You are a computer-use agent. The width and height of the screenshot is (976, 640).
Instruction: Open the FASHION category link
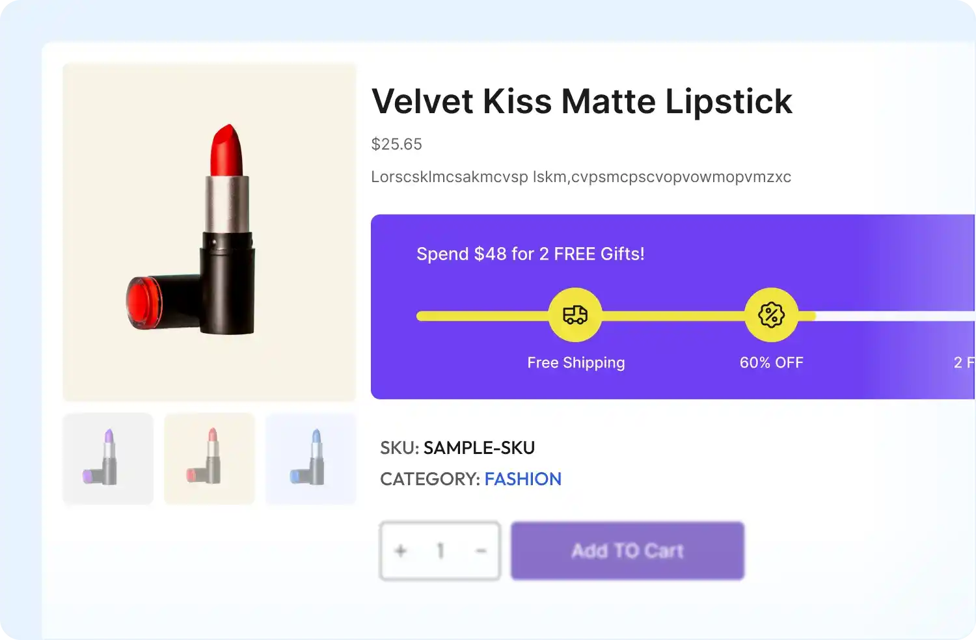click(522, 479)
